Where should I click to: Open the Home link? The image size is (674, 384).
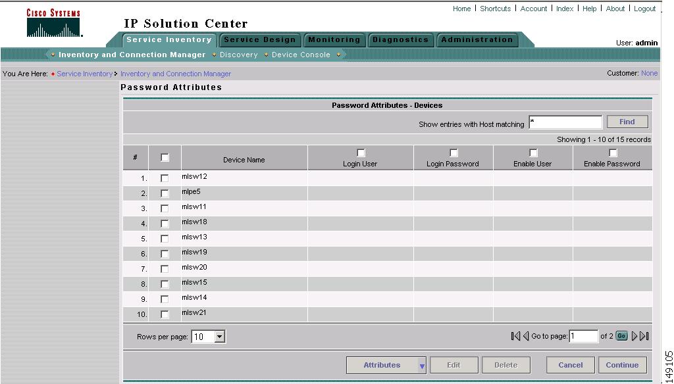[461, 9]
